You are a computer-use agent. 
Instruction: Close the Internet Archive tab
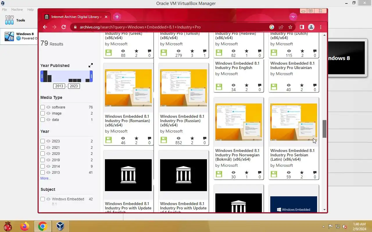[106, 17]
